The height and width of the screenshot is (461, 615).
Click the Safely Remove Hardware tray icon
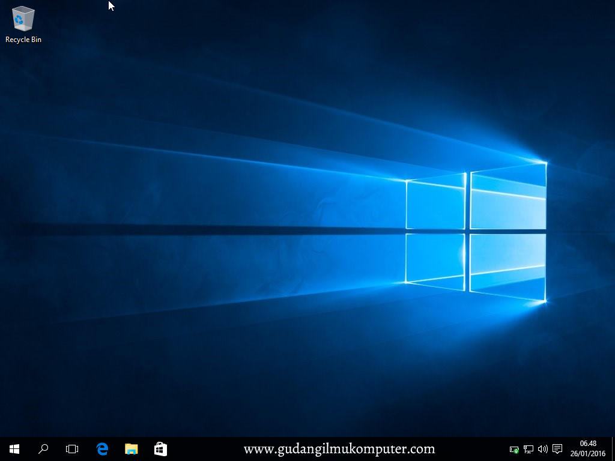tap(514, 449)
